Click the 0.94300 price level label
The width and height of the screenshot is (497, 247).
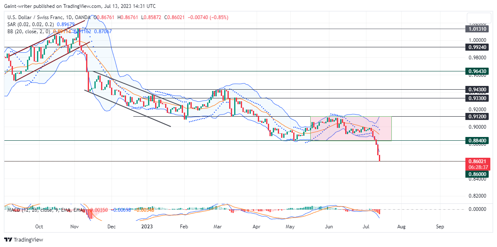pyautogui.click(x=477, y=90)
